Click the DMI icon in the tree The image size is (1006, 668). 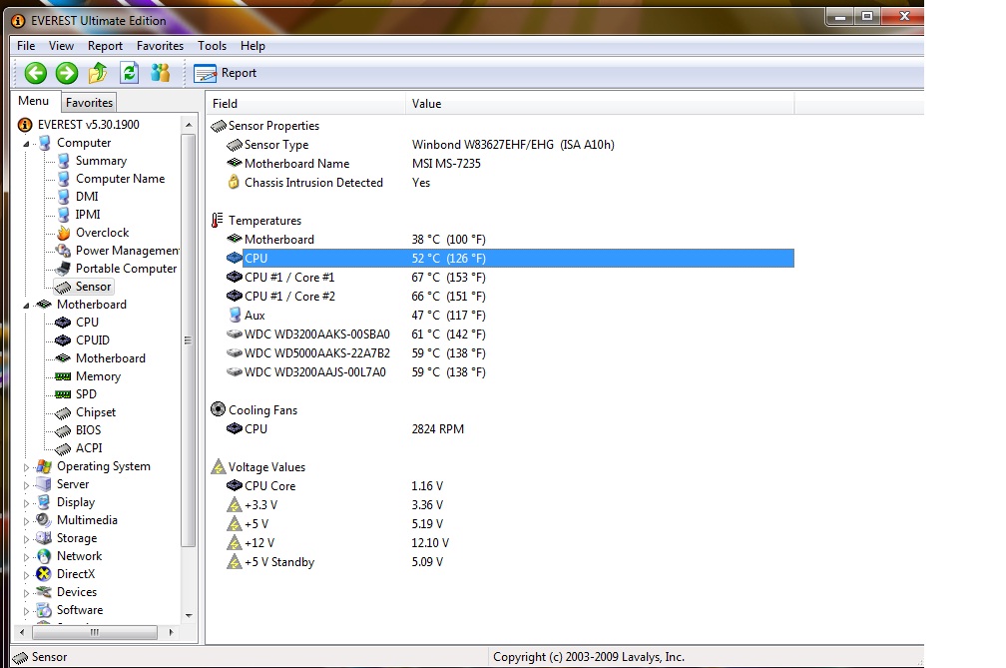[64, 197]
